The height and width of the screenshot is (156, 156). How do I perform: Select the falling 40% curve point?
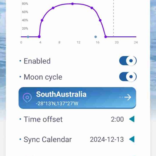tap(100, 20)
